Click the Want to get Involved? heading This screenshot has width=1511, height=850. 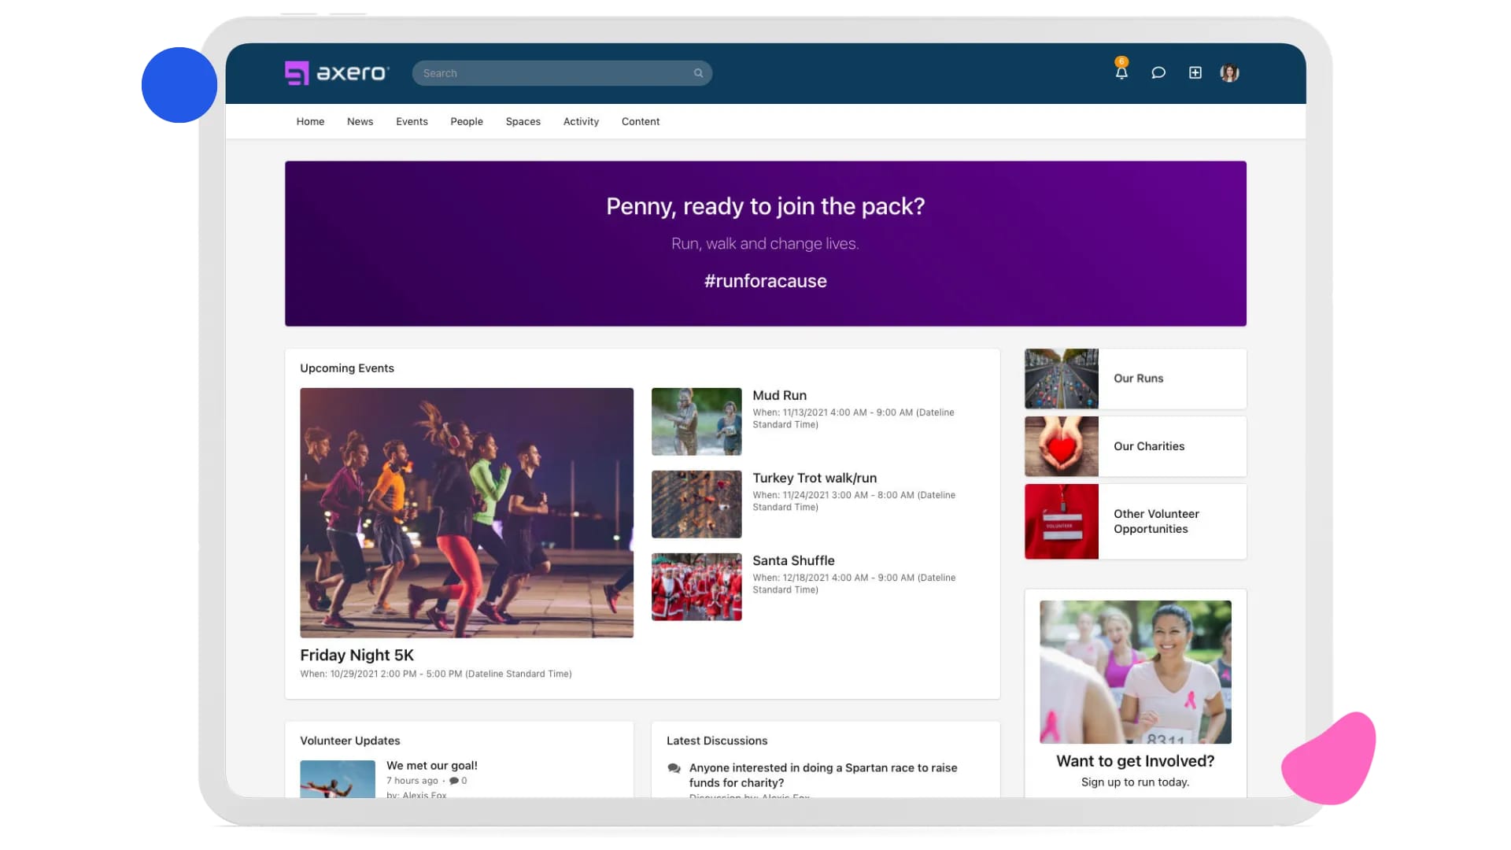click(1135, 761)
